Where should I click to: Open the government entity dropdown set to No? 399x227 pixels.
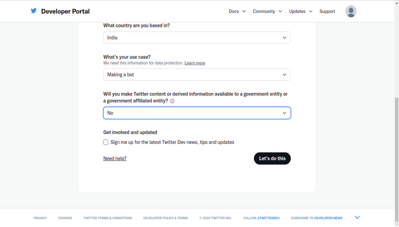197,113
